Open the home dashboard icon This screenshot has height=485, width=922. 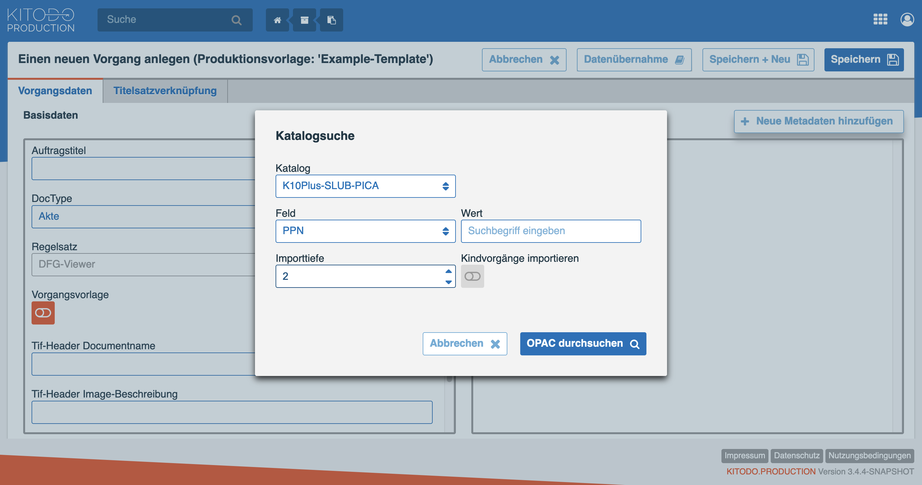tap(277, 20)
